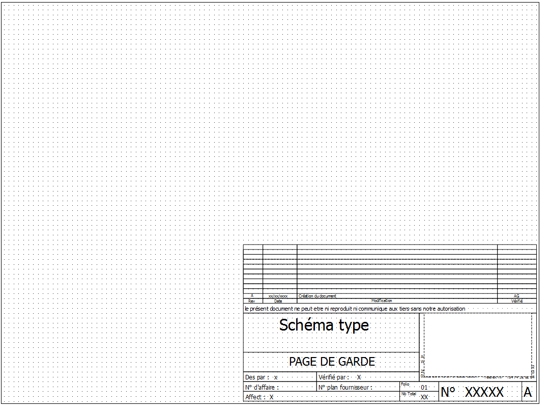The image size is (550, 410).
Task: Select the empty logo placeholder box
Action: (x=477, y=344)
